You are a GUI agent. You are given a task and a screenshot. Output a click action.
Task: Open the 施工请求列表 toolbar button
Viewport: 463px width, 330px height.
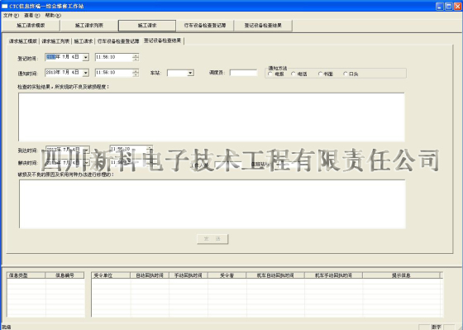(89, 26)
